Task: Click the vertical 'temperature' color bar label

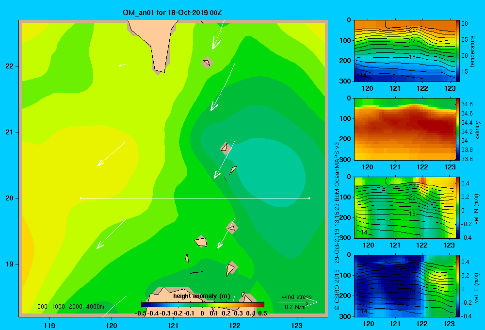Action: pos(472,51)
